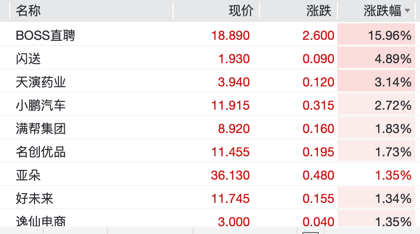Select the 闪送 stock name
This screenshot has width=420, height=234.
pyautogui.click(x=28, y=59)
